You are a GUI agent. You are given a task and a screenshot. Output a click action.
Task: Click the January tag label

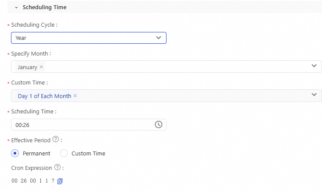(27, 67)
